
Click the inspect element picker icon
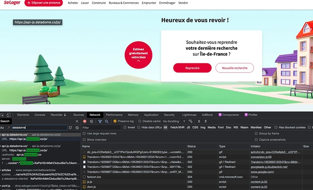point(3,115)
